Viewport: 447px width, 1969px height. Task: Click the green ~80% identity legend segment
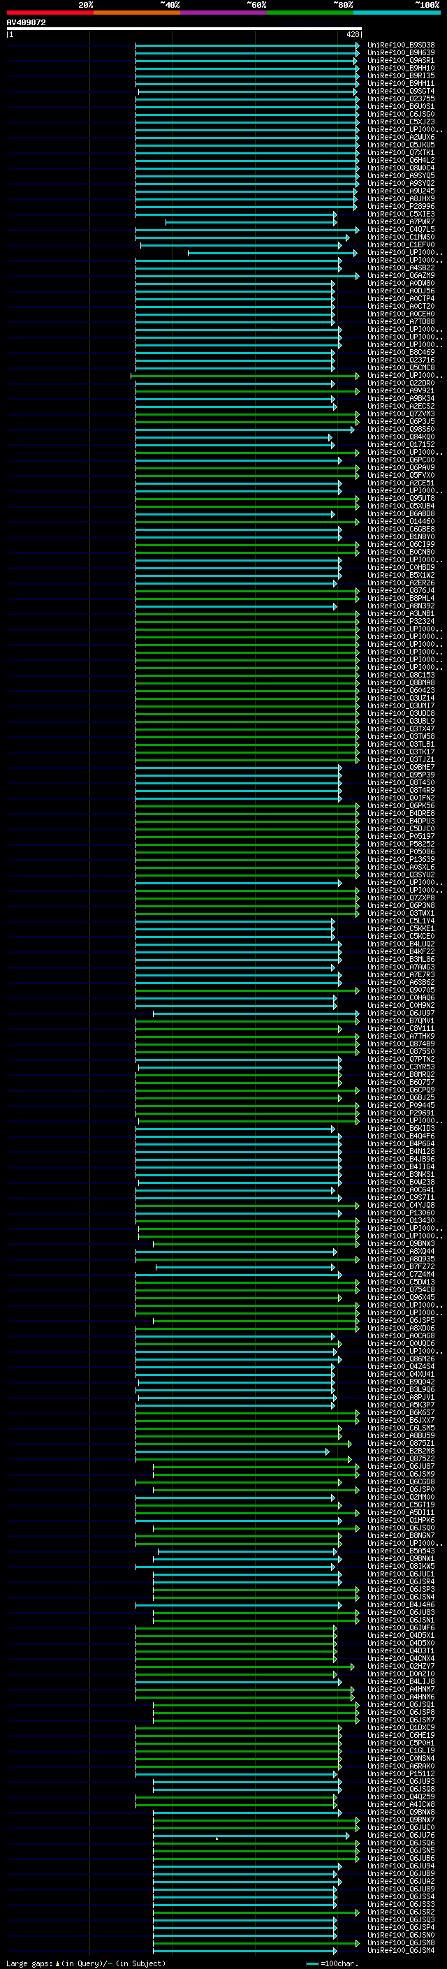[x=310, y=13]
